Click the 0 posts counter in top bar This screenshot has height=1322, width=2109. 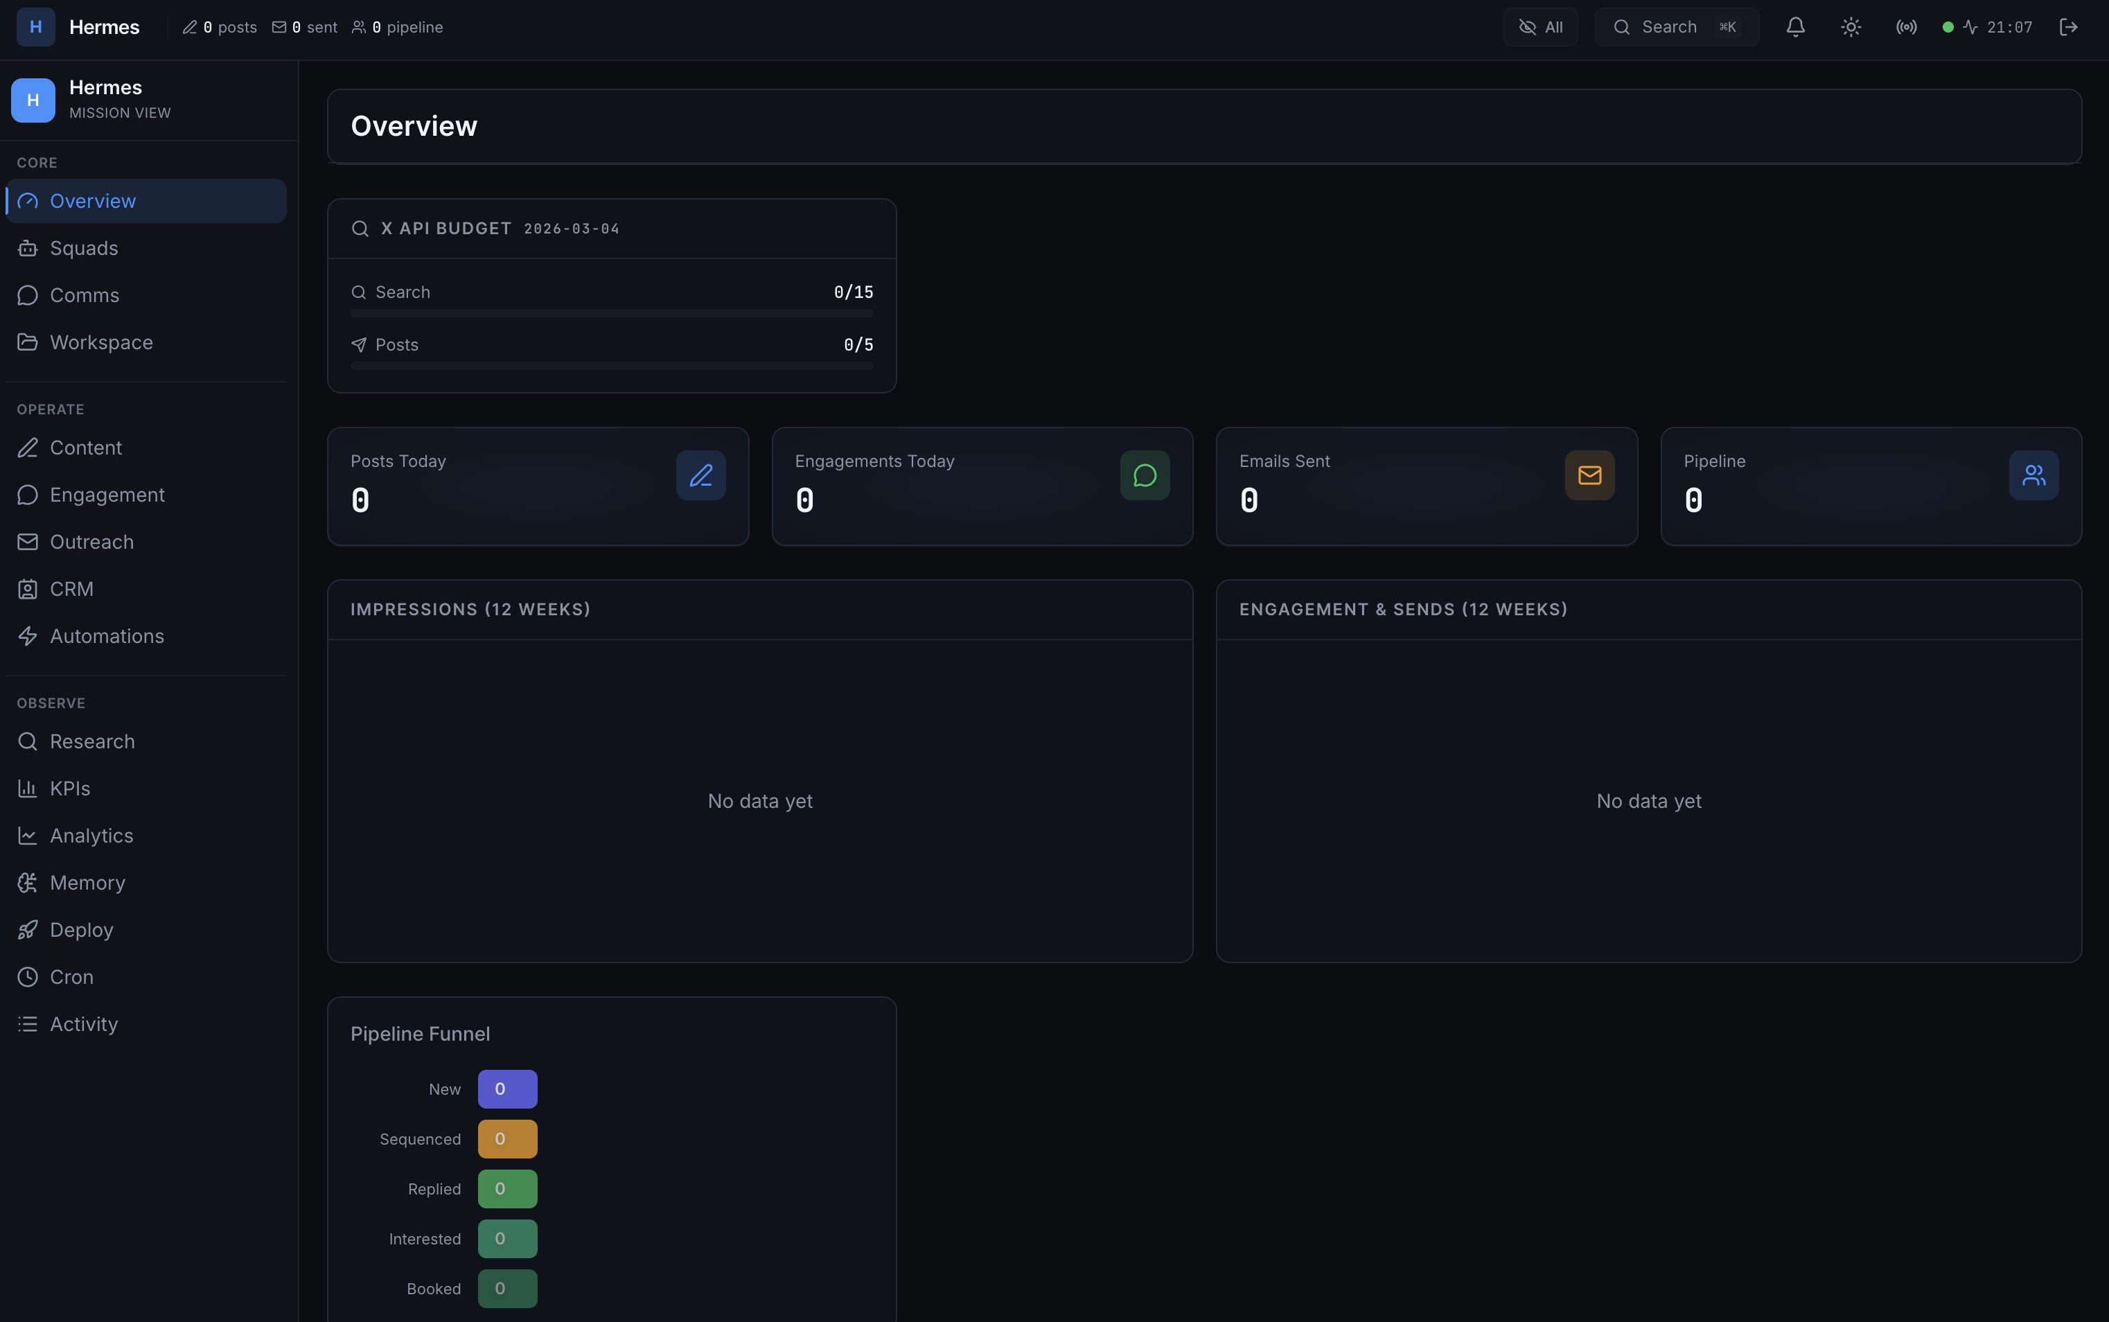coord(220,27)
